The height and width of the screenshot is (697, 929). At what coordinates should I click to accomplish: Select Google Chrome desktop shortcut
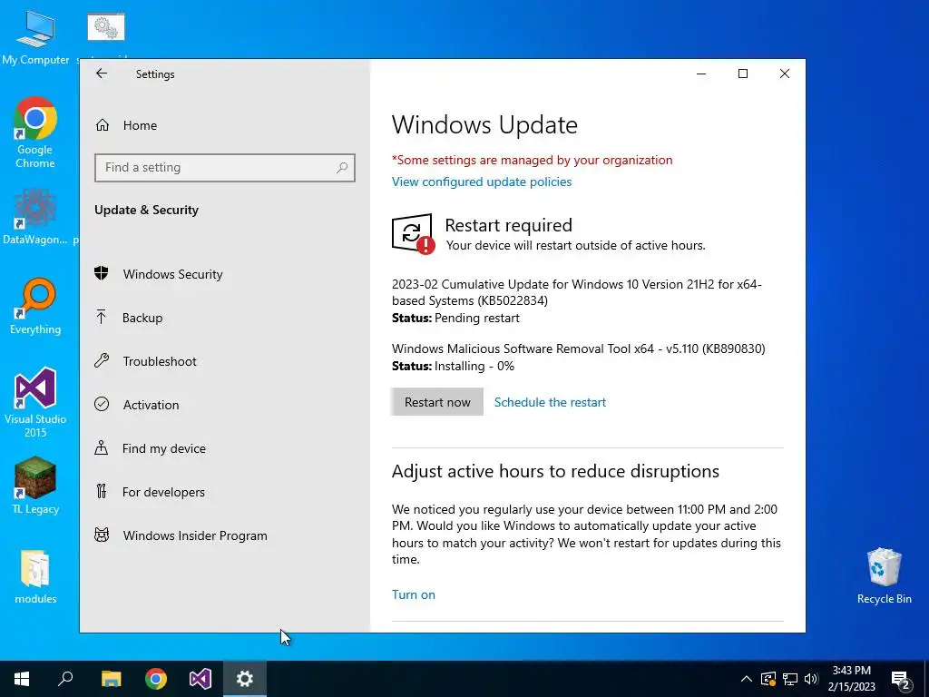(x=35, y=133)
